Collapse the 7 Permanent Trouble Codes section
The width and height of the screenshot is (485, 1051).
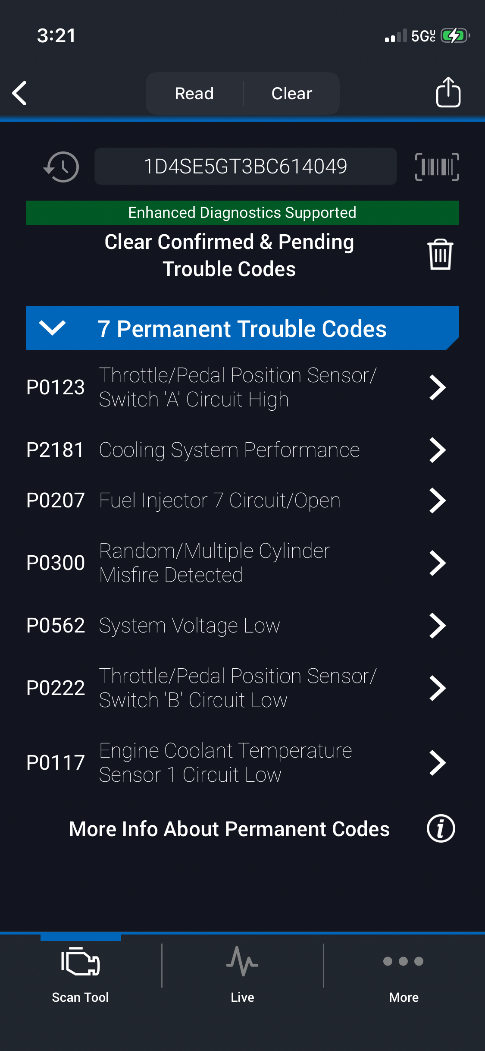tap(52, 328)
